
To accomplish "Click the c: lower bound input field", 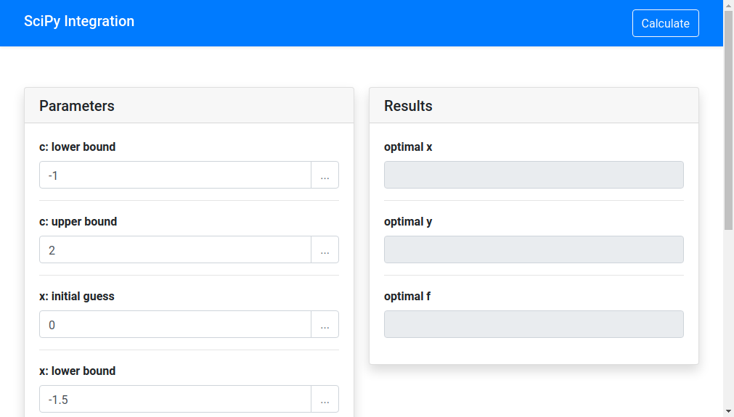I will pos(175,176).
